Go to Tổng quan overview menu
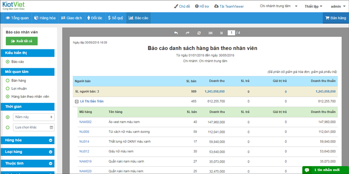The height and width of the screenshot is (174, 349). point(17,18)
